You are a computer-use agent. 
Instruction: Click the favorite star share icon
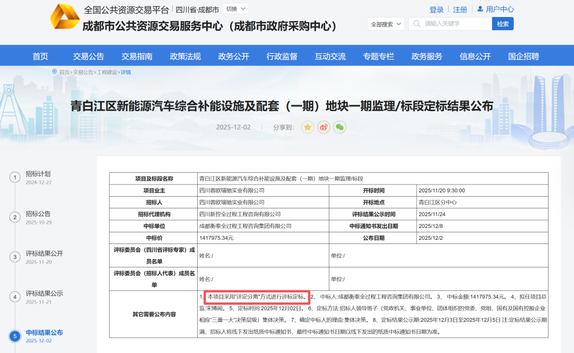pyautogui.click(x=308, y=127)
